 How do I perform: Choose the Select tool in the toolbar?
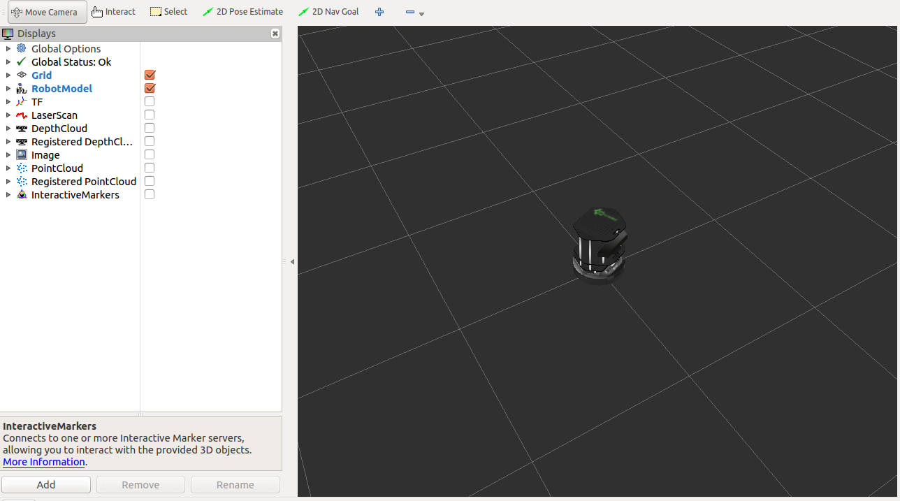(168, 11)
